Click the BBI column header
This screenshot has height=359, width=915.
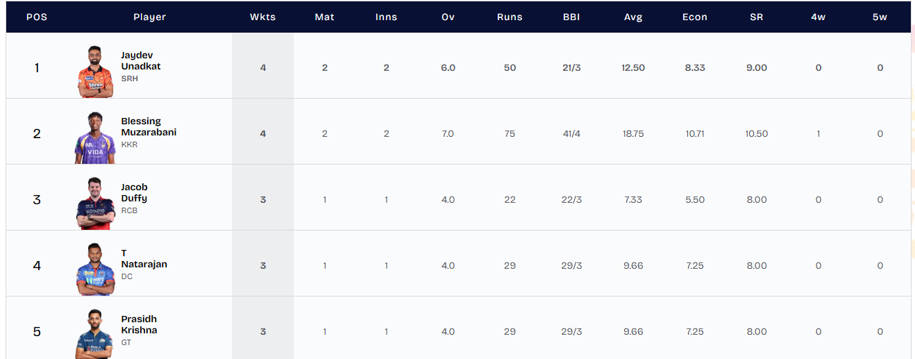[571, 17]
